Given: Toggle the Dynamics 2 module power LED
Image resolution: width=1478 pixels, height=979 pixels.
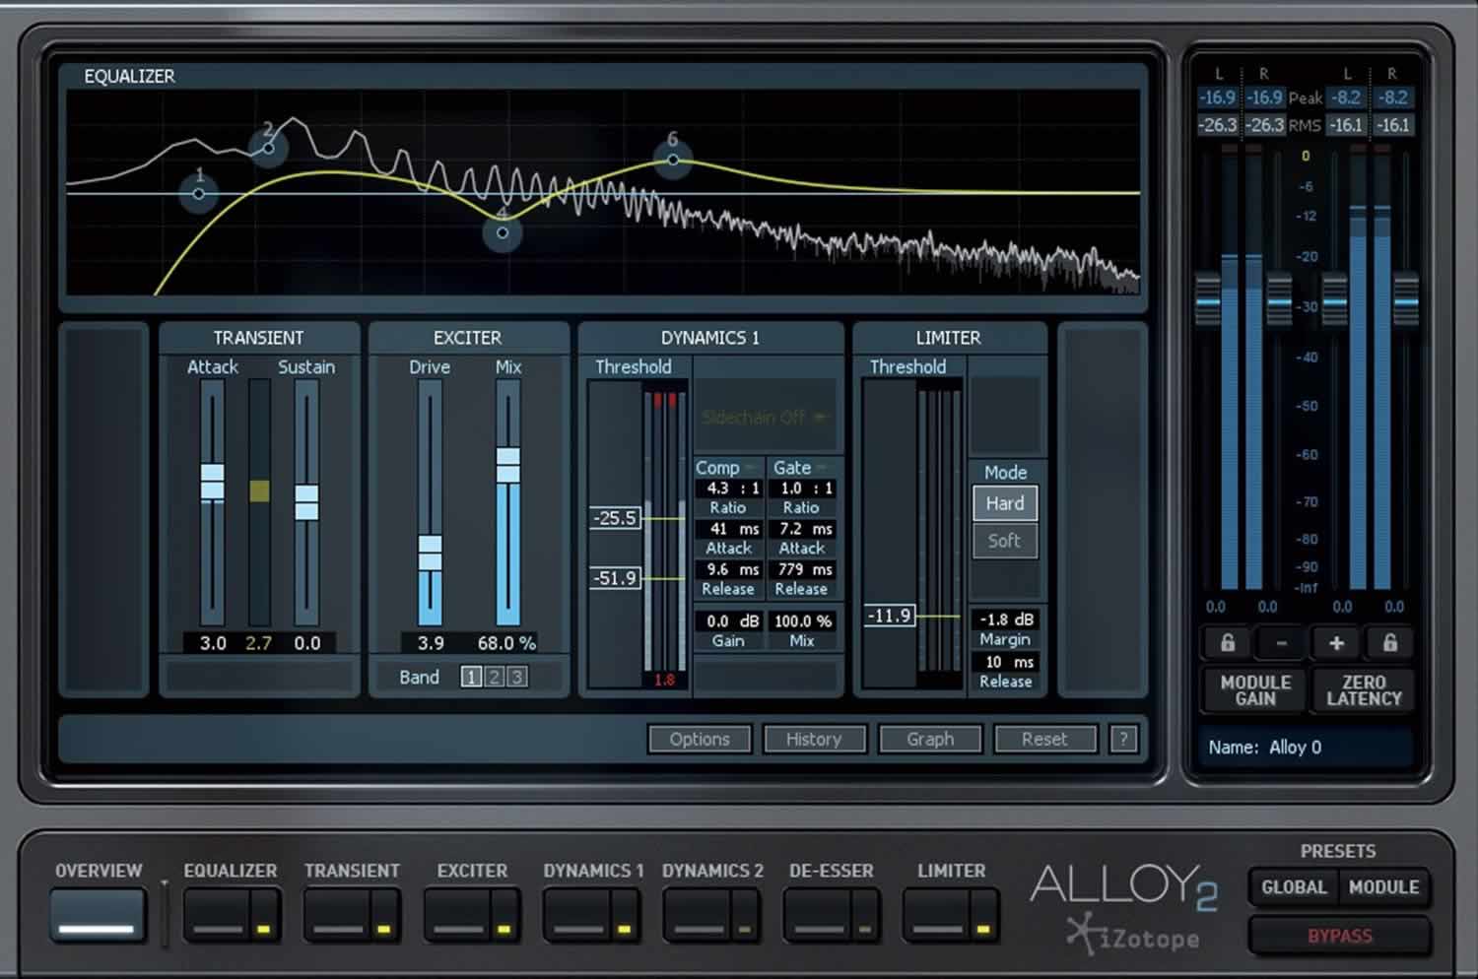Looking at the screenshot, I should 744,929.
